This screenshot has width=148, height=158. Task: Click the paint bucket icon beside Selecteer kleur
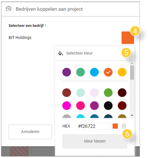click(x=61, y=53)
